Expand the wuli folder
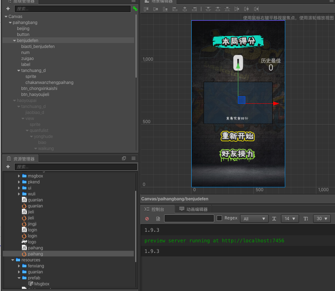 19,194
